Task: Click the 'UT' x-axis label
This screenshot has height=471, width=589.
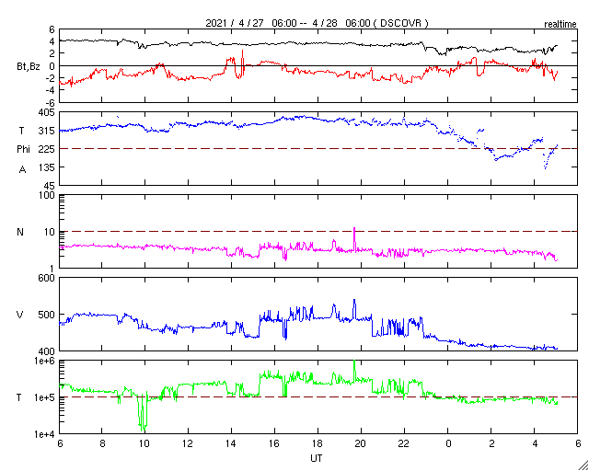Action: pos(317,458)
